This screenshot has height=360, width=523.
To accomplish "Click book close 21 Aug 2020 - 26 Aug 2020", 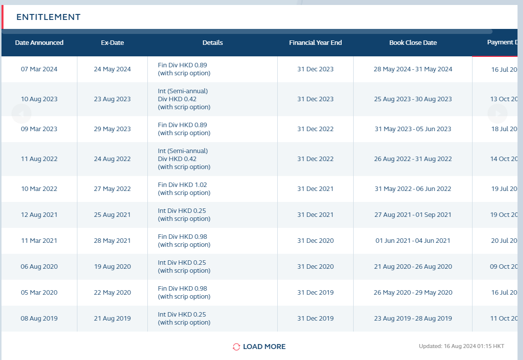I will click(x=413, y=266).
